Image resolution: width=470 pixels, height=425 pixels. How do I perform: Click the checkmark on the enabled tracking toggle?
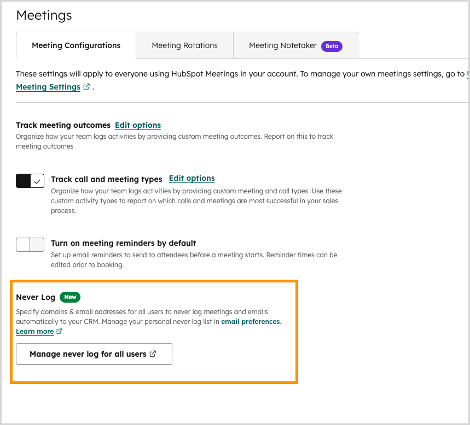(37, 180)
